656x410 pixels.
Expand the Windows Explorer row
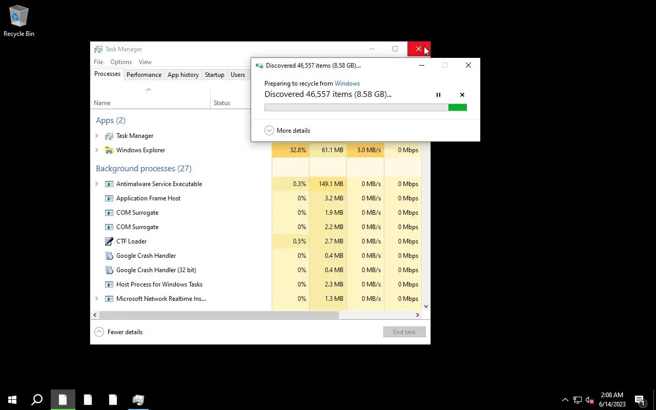coord(97,150)
